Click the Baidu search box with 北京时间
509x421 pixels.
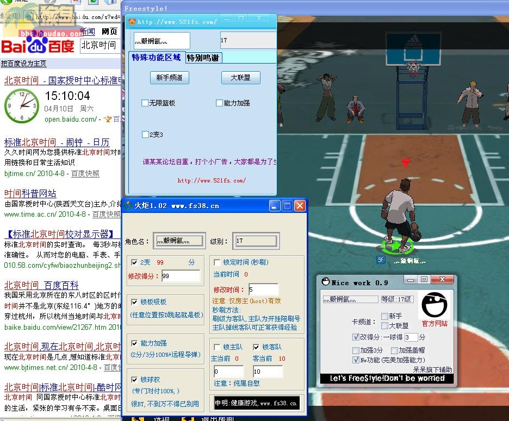100,45
